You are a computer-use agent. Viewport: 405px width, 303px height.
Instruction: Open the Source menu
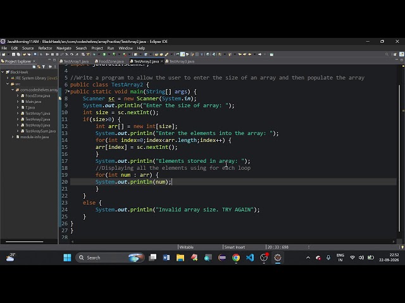[x=28, y=48]
